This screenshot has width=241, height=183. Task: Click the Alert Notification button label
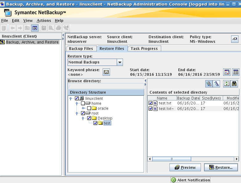[194, 180]
